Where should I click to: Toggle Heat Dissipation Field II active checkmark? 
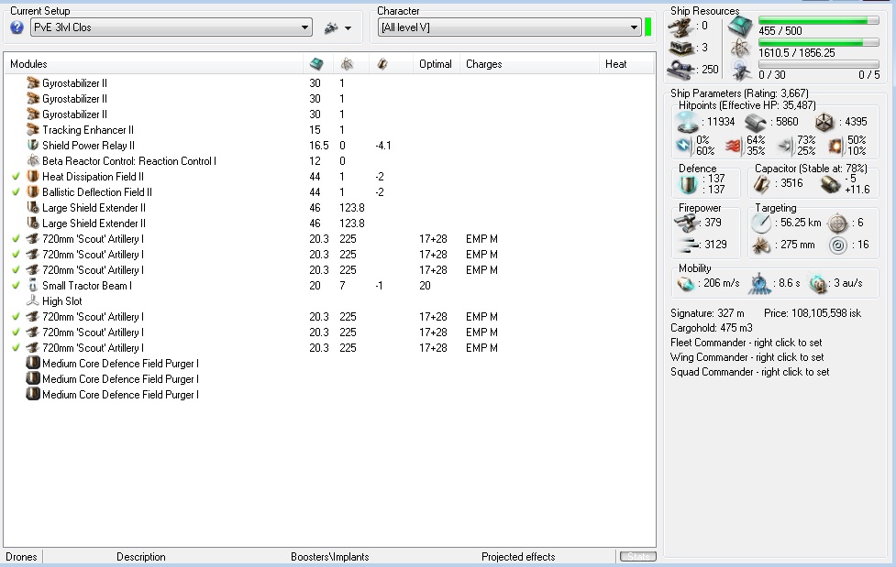click(x=16, y=177)
